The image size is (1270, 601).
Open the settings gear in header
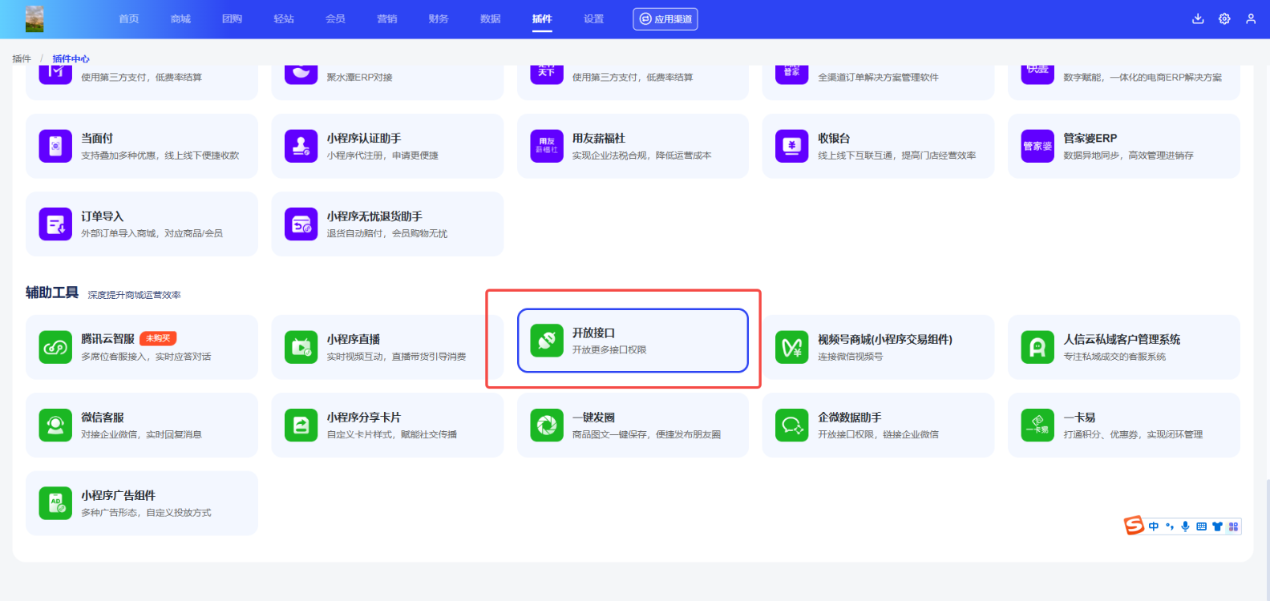1224,18
